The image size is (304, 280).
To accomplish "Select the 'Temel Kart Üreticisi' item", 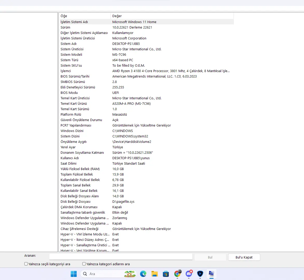I will pyautogui.click(x=75, y=98).
